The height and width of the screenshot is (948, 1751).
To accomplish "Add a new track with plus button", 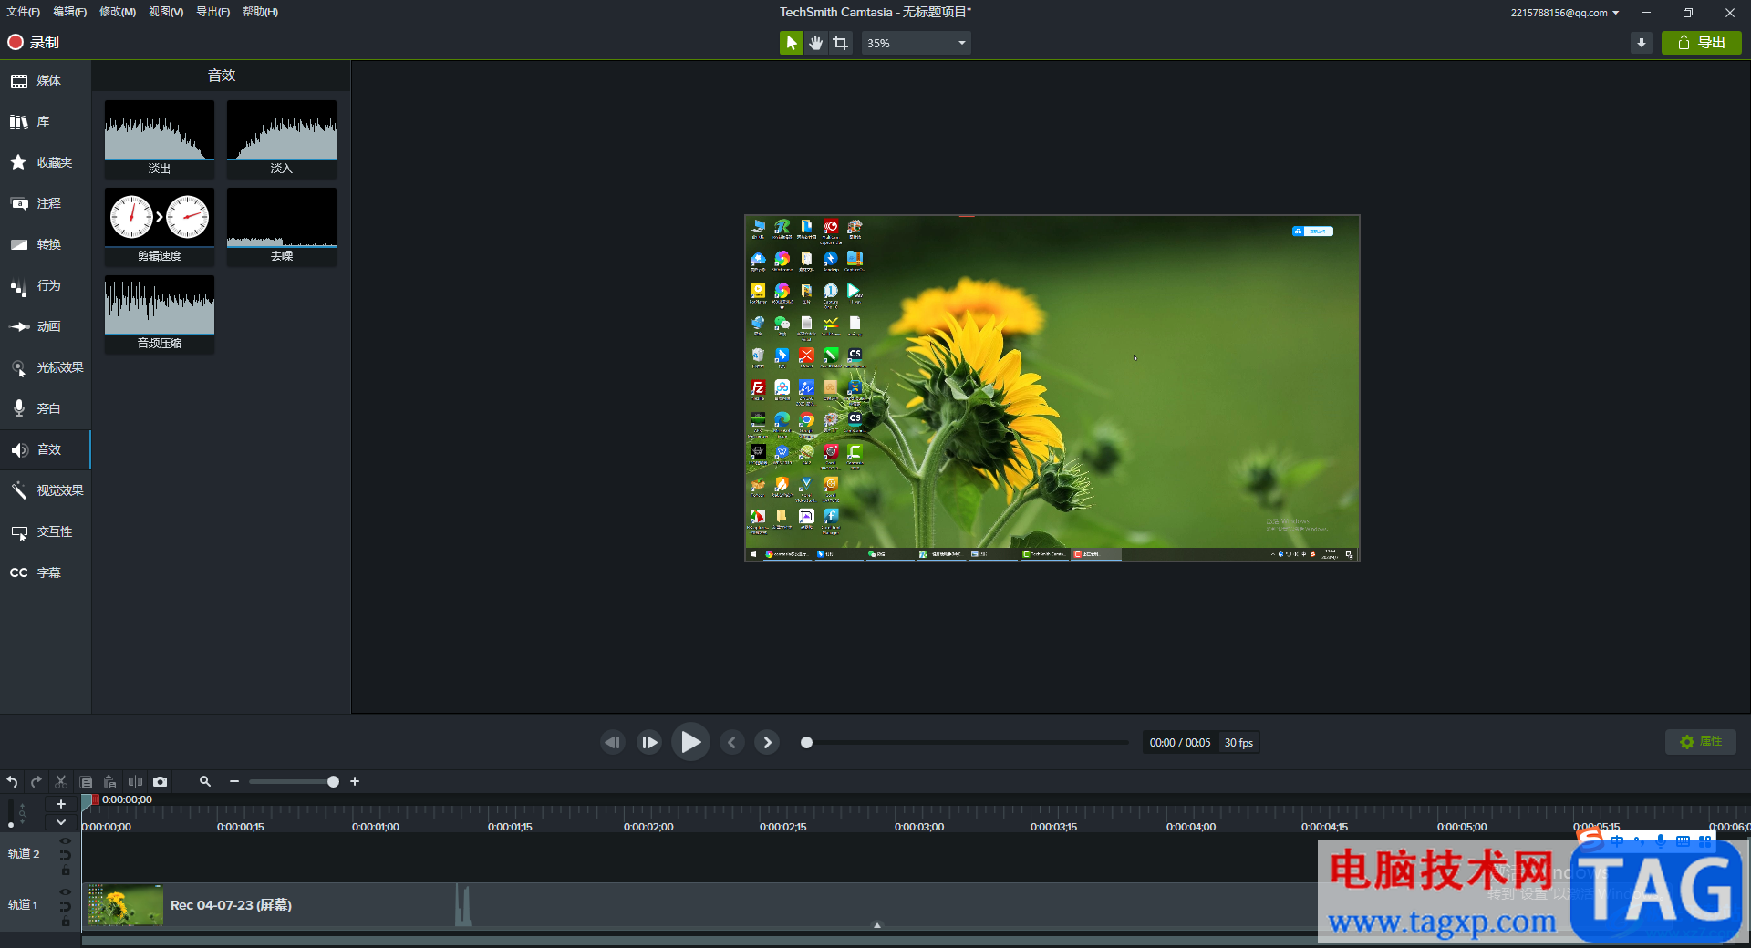I will (x=61, y=804).
